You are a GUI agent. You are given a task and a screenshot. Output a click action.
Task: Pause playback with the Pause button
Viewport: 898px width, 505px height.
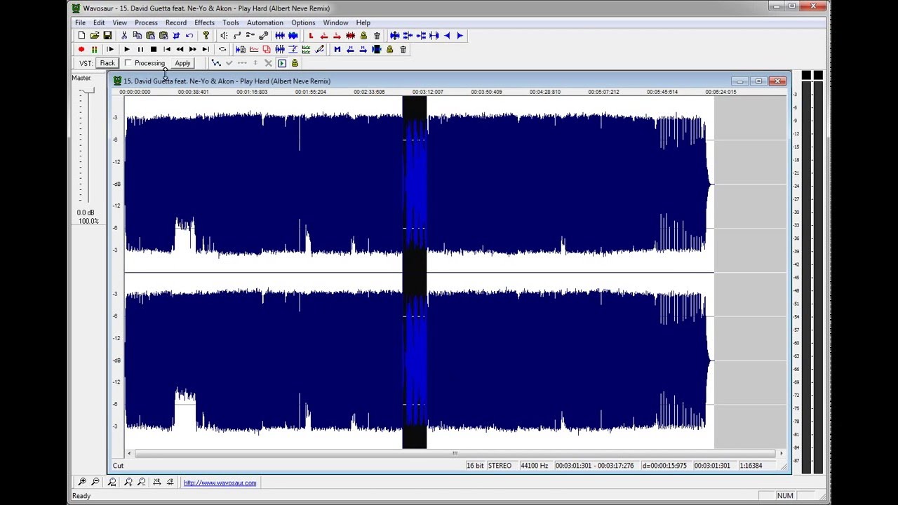pyautogui.click(x=140, y=49)
